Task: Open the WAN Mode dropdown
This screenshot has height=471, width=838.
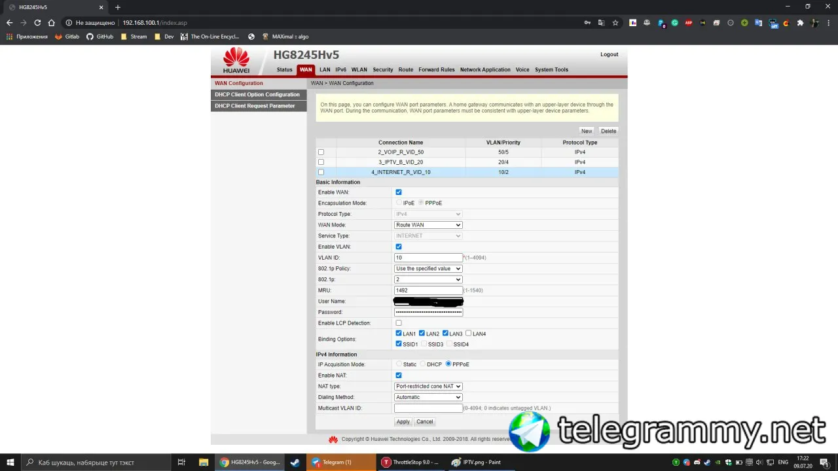Action: click(x=428, y=225)
